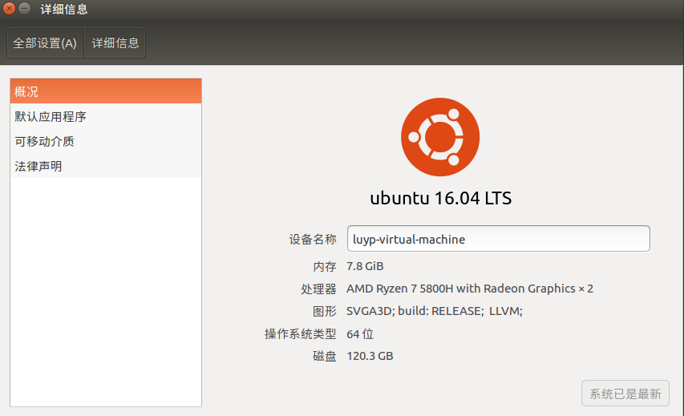Click the 详细信息 toolbar button

coord(115,42)
